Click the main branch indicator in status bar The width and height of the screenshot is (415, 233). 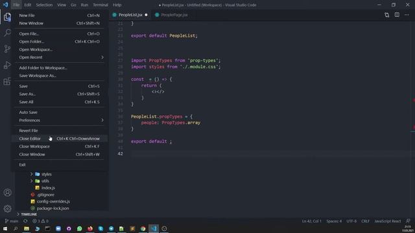coord(12,221)
